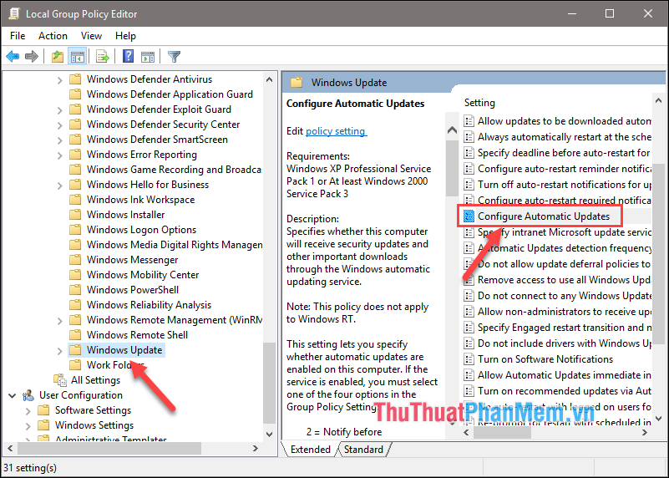Click the Filter funnel toolbar icon
669x478 pixels.
pos(174,56)
